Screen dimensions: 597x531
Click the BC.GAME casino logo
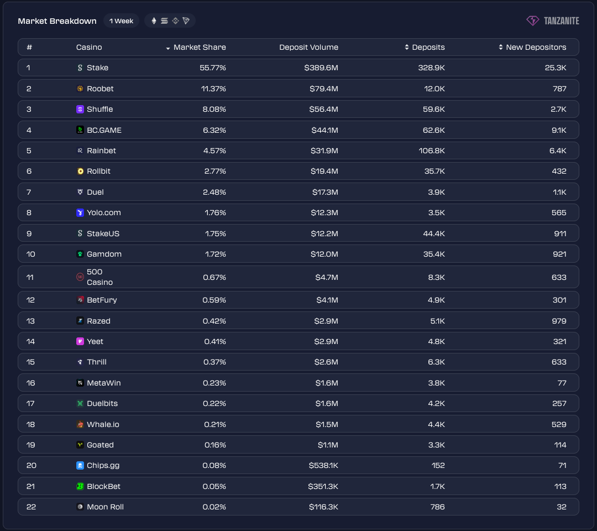[80, 130]
